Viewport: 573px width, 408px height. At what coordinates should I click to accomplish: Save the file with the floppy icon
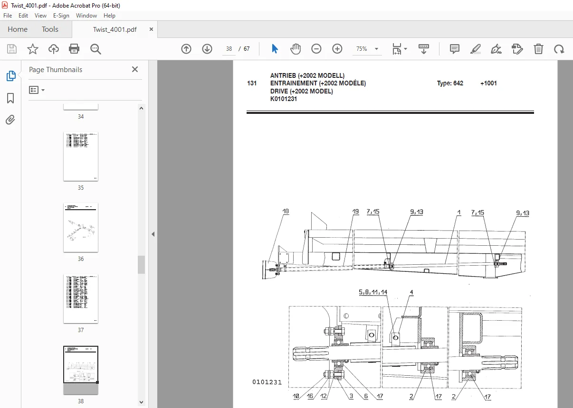[x=12, y=49]
